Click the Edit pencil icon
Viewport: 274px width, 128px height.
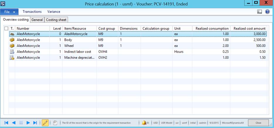coord(45,123)
